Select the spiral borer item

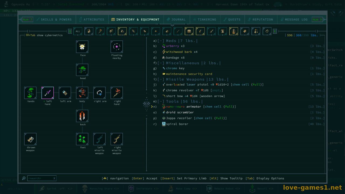click(177, 124)
